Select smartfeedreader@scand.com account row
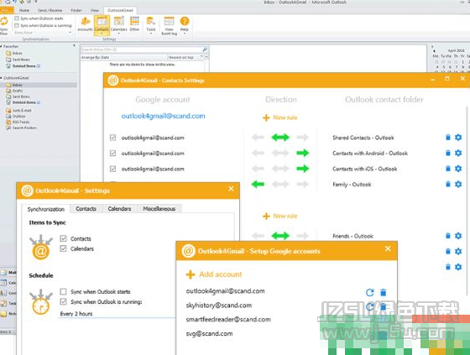 click(x=228, y=319)
